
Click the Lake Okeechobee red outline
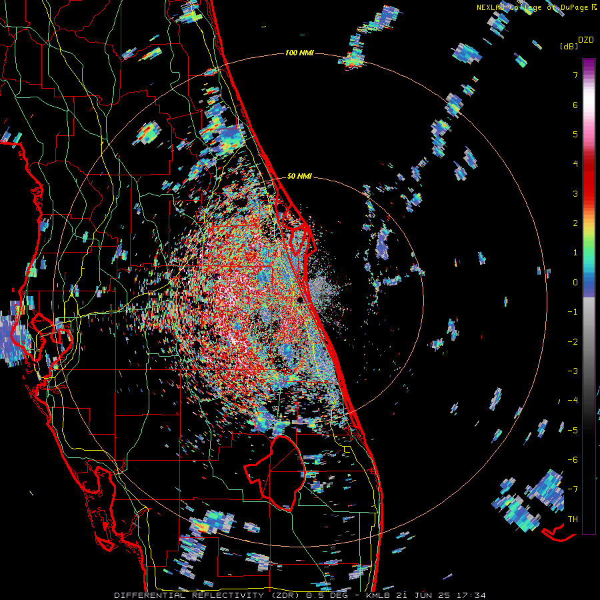[x=275, y=474]
